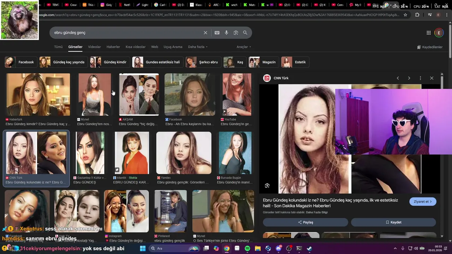
Task: Open the Google account avatar
Action: (x=439, y=33)
